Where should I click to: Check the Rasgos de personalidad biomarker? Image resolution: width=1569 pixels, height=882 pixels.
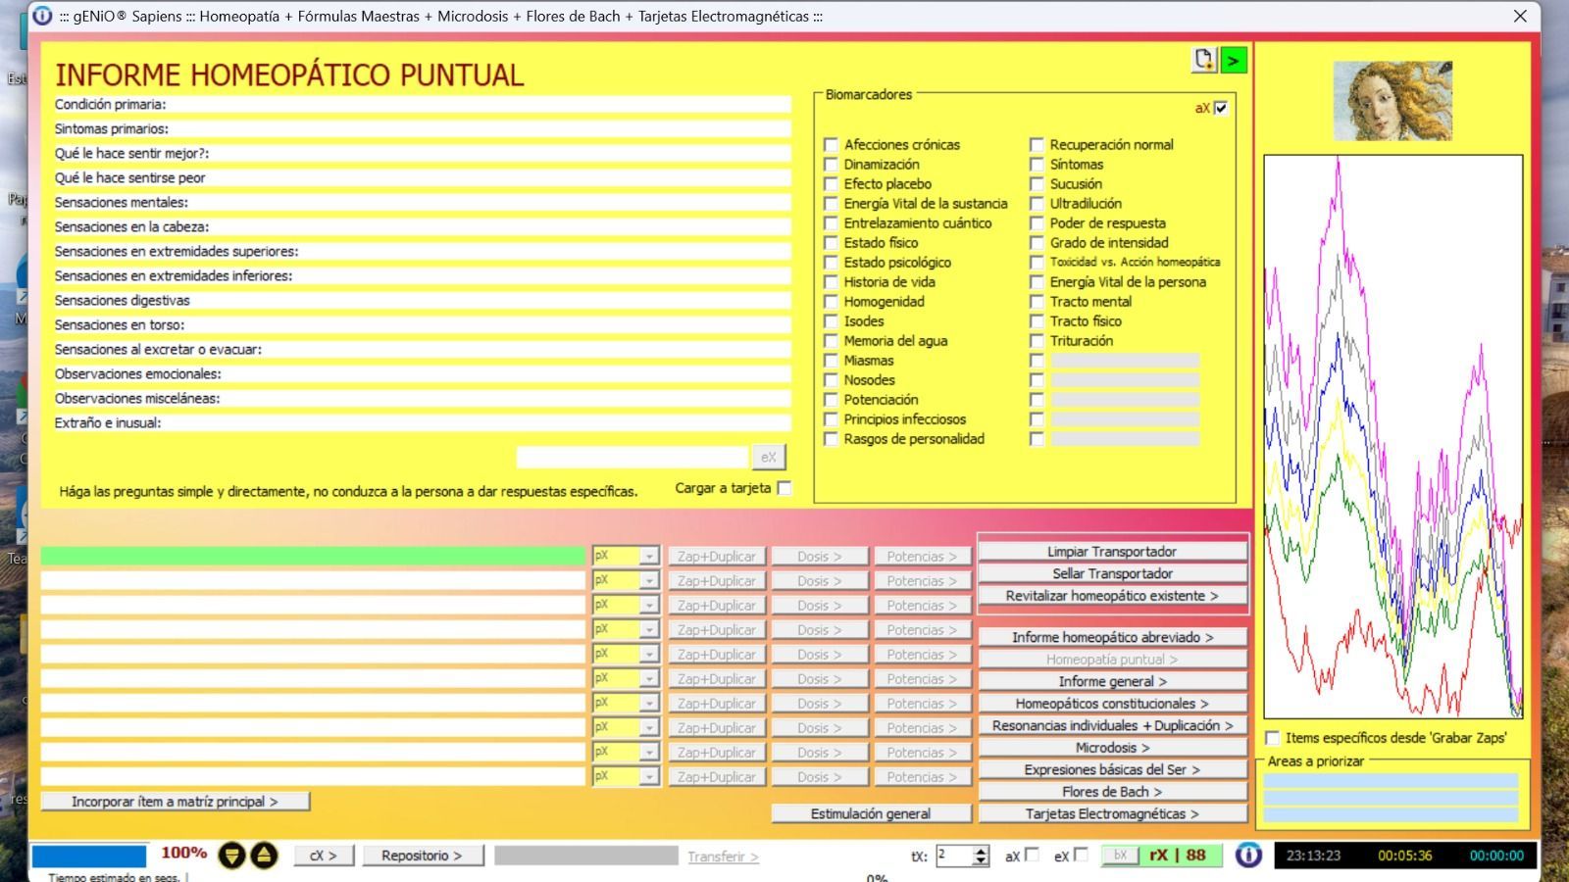click(x=831, y=438)
